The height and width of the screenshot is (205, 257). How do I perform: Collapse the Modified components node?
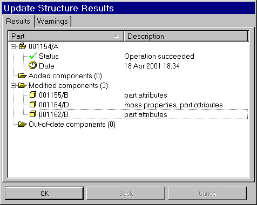tap(13, 85)
